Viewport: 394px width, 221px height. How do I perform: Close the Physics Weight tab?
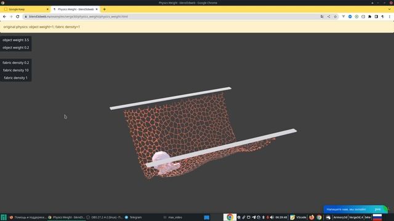coord(97,9)
